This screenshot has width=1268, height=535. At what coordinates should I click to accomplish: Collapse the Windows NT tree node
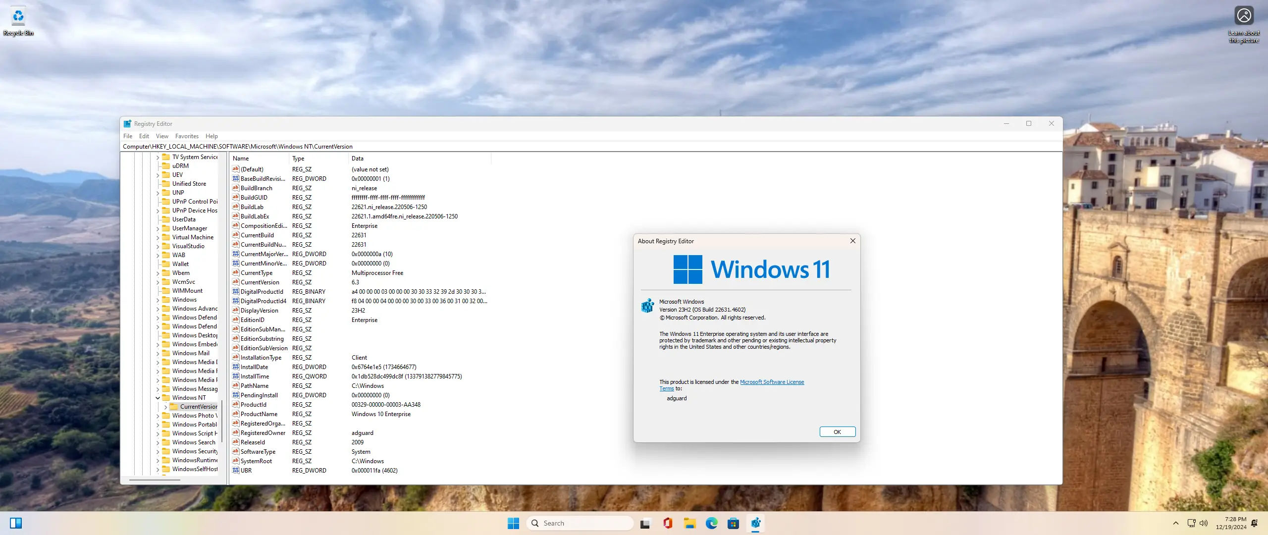[158, 398]
